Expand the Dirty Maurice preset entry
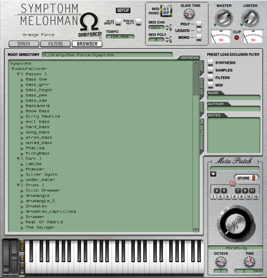Image resolution: width=267 pixels, height=278 pixels. 22,116
